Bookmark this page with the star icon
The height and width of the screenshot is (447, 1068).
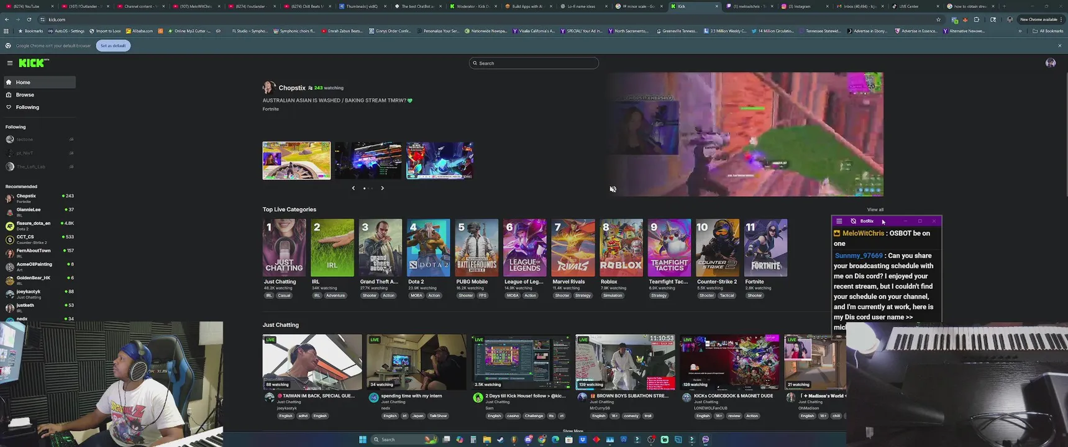[938, 19]
